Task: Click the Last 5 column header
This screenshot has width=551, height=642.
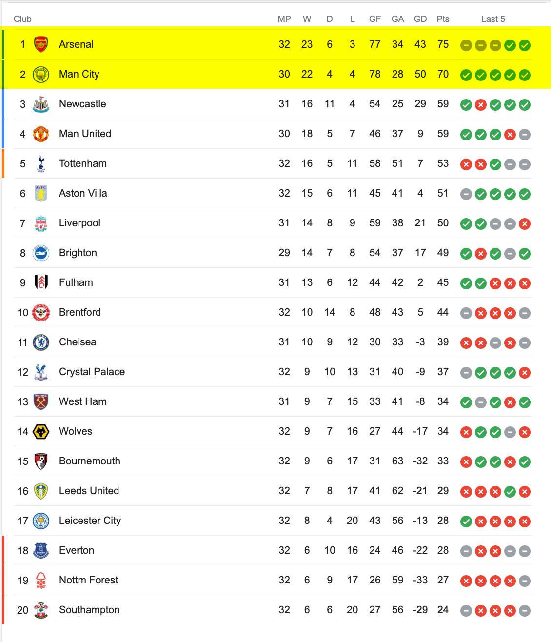Action: tap(493, 19)
